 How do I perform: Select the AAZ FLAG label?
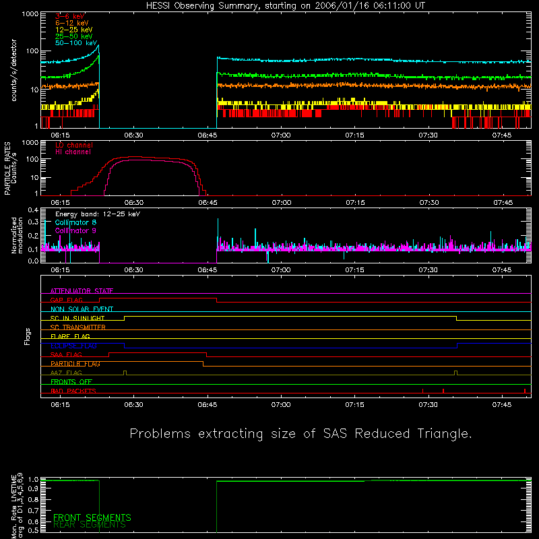[x=66, y=373]
